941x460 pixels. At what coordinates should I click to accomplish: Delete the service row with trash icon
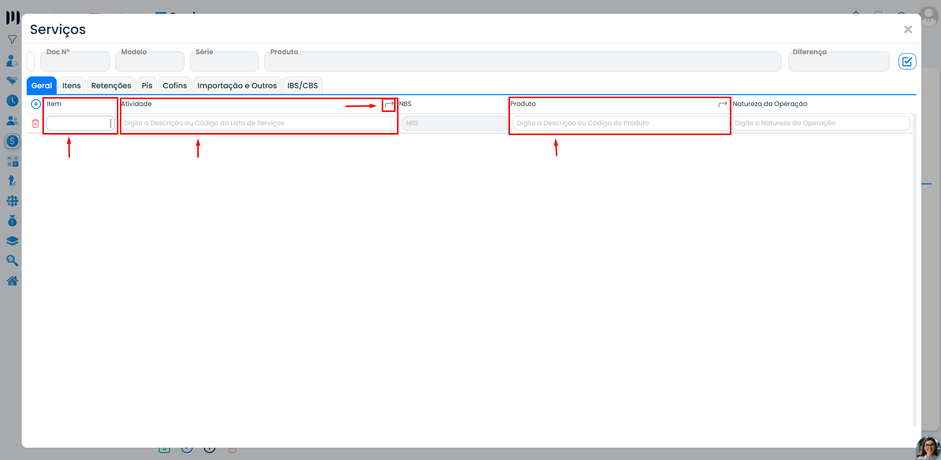36,123
